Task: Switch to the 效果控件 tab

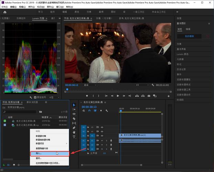Action: tap(21, 18)
